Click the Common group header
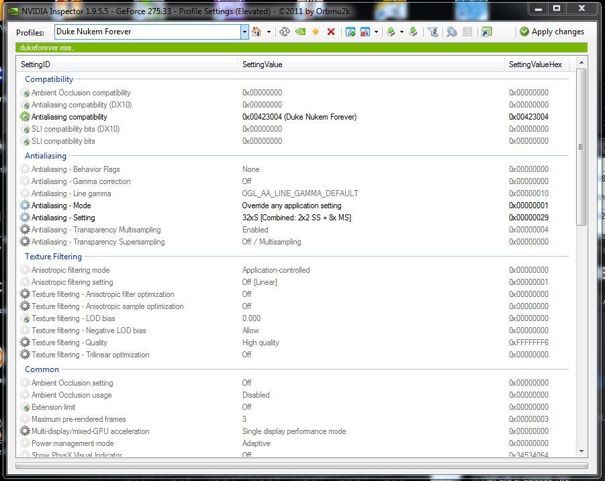The width and height of the screenshot is (605, 481). (42, 369)
